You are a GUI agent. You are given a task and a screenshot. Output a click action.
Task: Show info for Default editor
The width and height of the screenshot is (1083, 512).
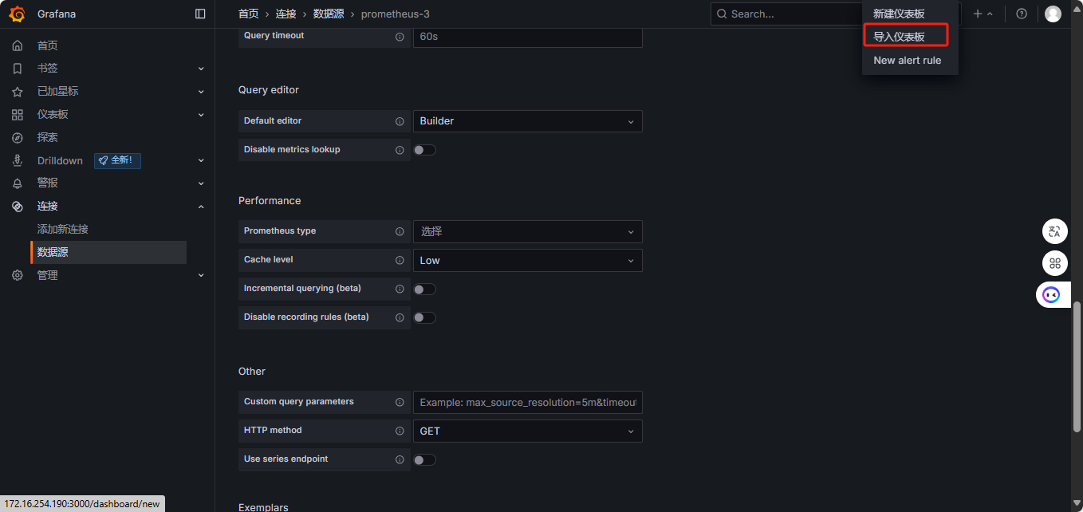400,121
